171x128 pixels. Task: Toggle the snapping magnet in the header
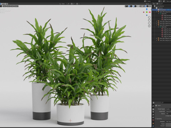point(72,4)
